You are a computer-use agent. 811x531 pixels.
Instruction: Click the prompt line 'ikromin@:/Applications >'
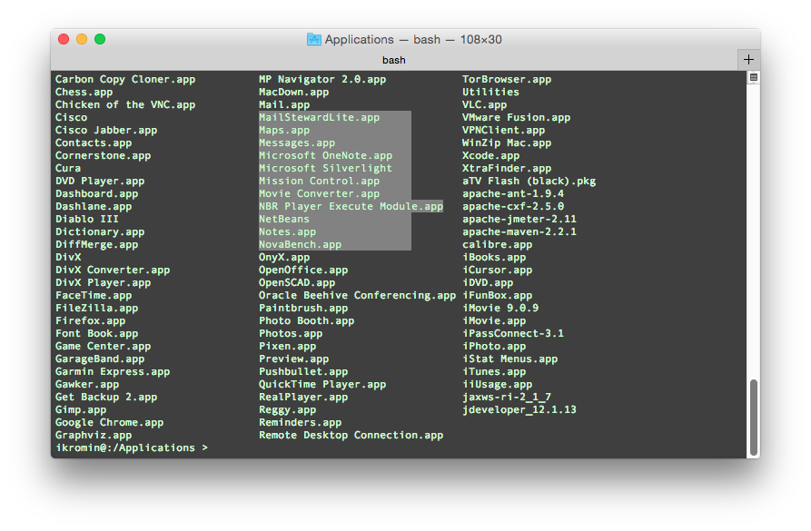point(132,447)
